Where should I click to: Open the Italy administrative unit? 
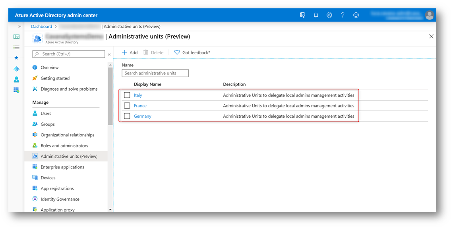point(138,95)
